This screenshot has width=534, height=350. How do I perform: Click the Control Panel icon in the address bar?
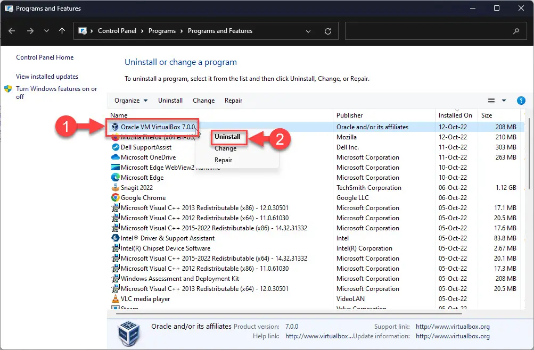point(83,31)
